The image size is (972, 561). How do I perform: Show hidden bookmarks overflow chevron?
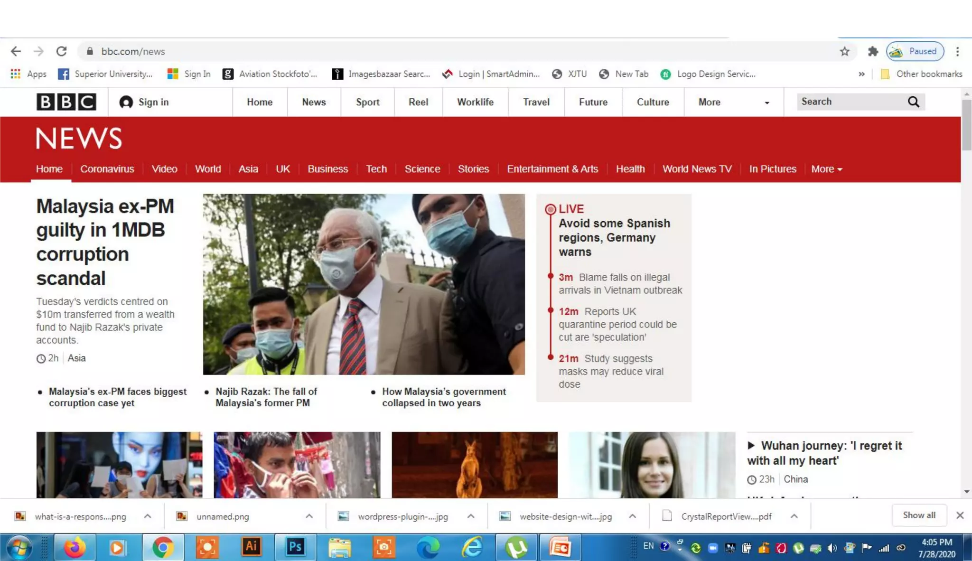(861, 74)
